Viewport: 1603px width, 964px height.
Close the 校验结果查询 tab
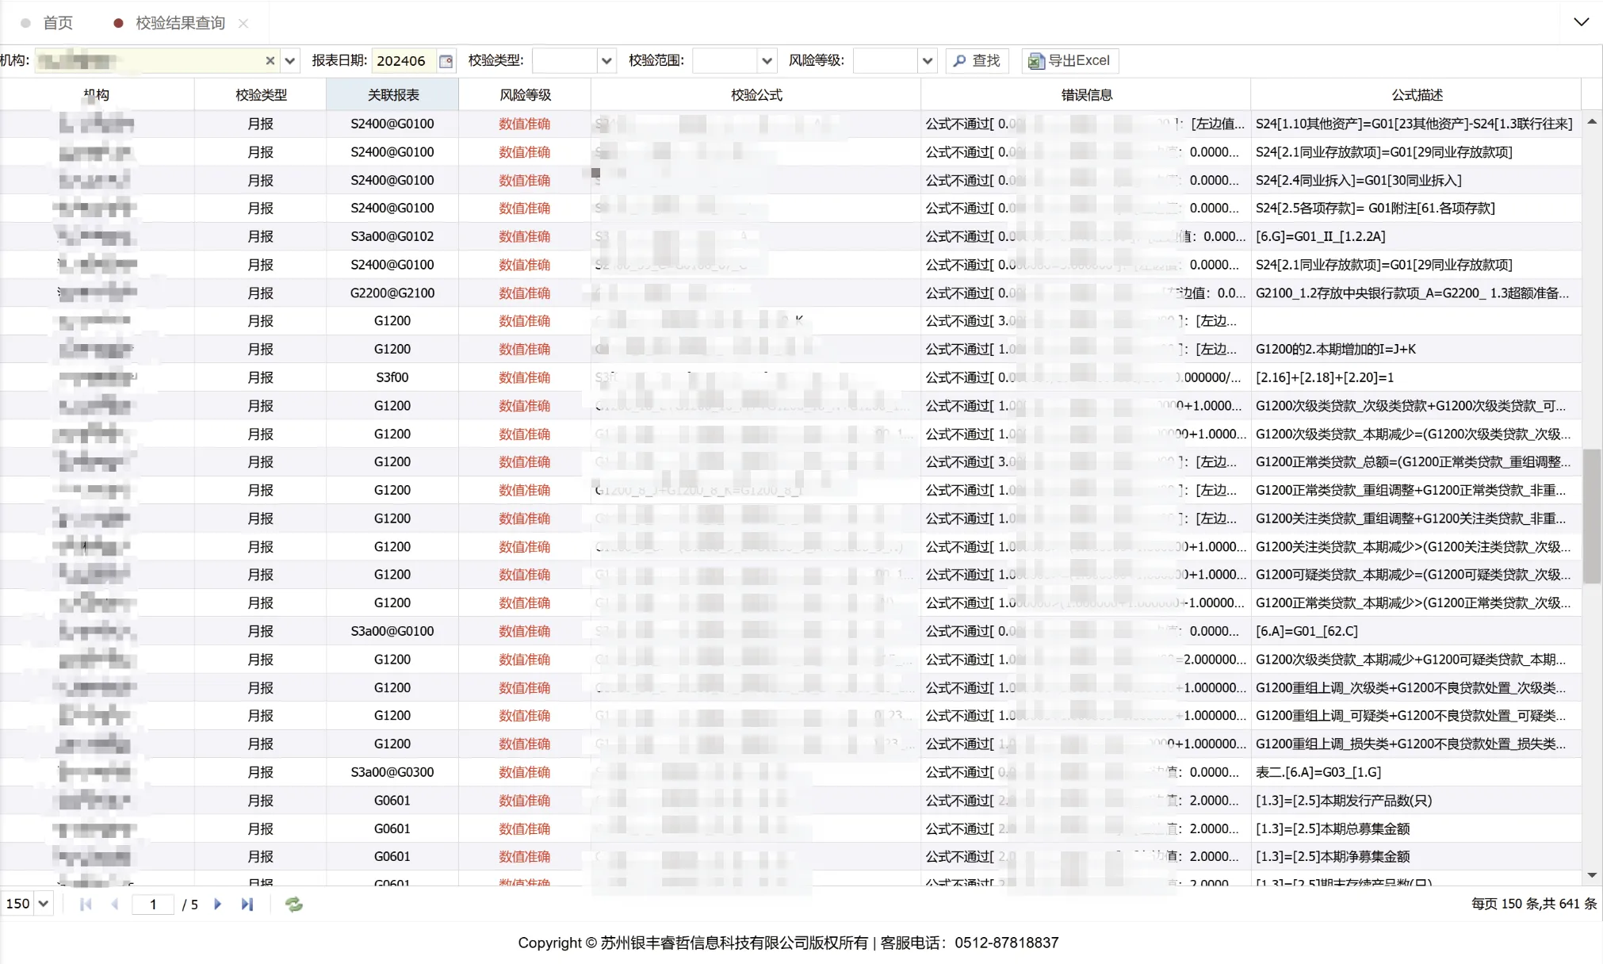point(243,24)
